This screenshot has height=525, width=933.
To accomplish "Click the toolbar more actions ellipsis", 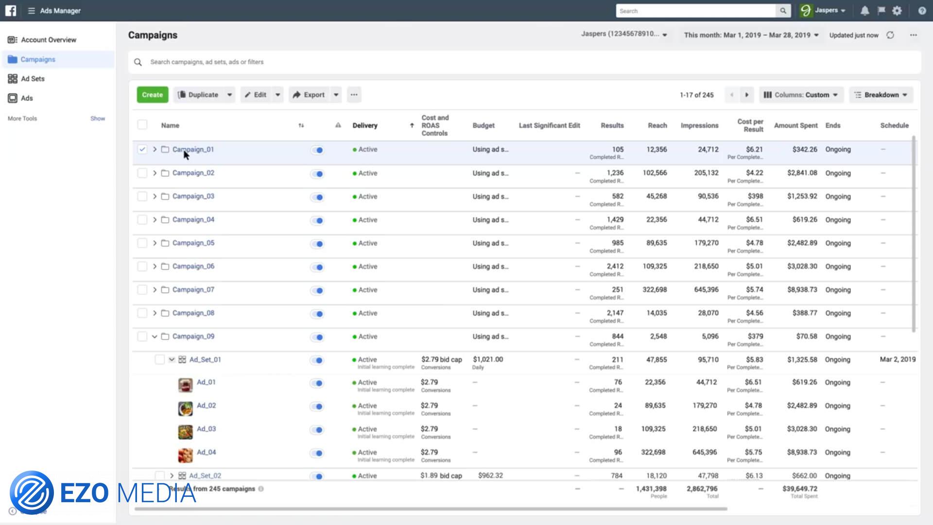I will (x=354, y=95).
